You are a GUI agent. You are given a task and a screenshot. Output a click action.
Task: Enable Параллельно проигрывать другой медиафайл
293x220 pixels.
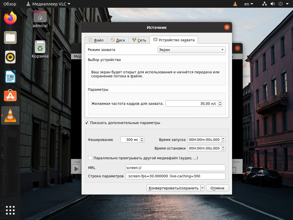pyautogui.click(x=90, y=158)
